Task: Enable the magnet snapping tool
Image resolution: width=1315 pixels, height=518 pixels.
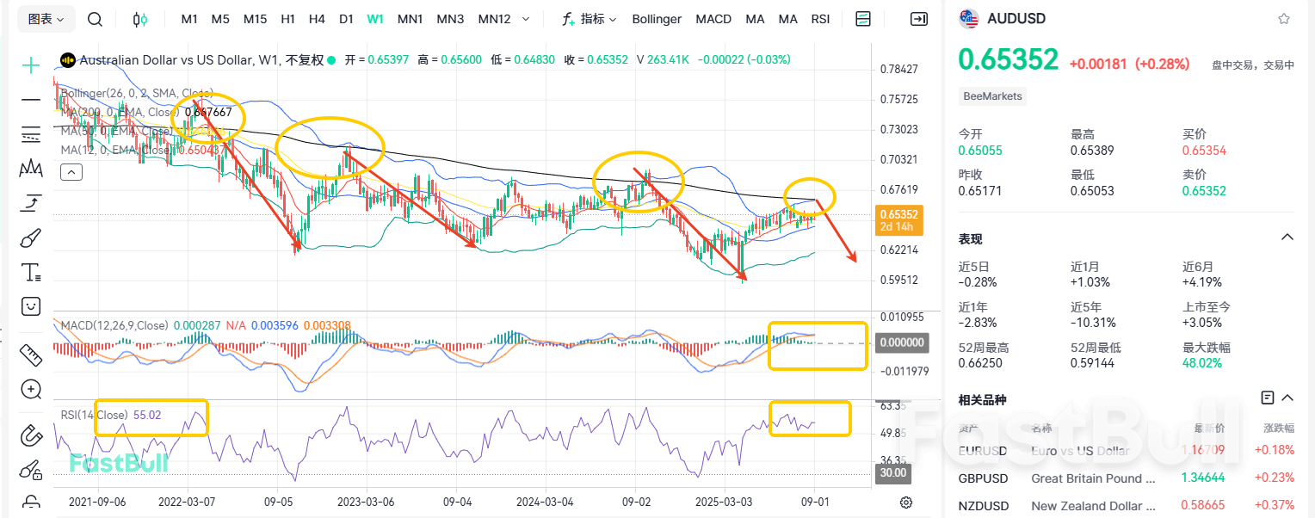Action: pyautogui.click(x=30, y=436)
